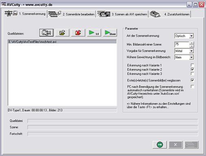Open Vorgabe für Szenenerkennung dropdown
Viewport: 206px width, 156px height.
191,51
